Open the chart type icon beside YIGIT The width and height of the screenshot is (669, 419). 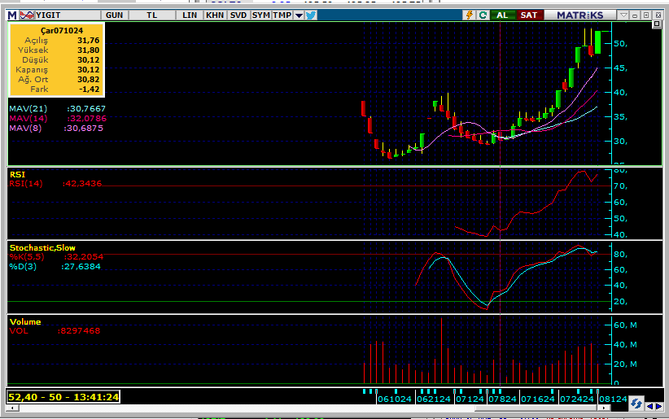coord(27,15)
